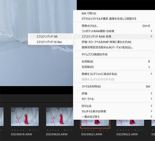The image size is (155, 141).
Task: Expand the 評価 rating submenu
Action: (x=114, y=93)
